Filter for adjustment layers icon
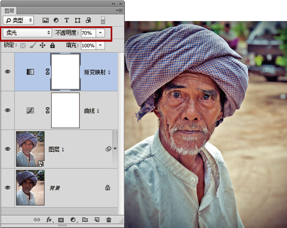The width and height of the screenshot is (287, 228). pos(56,20)
